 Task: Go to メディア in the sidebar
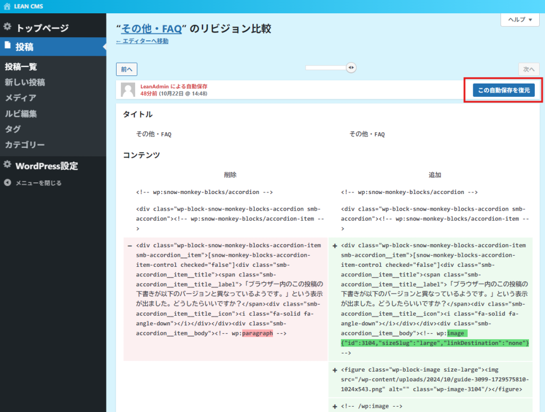[20, 98]
